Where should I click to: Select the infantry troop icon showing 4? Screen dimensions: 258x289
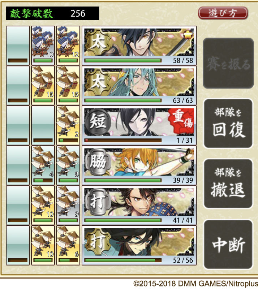[43, 165]
